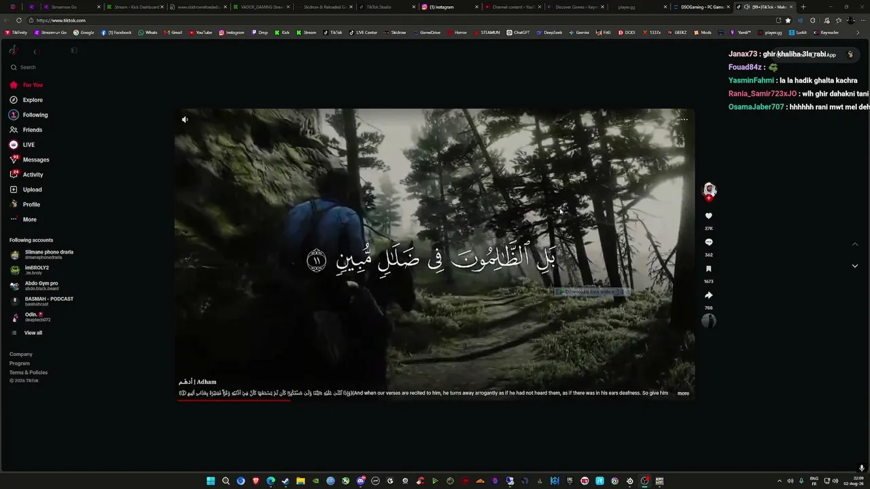The height and width of the screenshot is (489, 870).
Task: Open the TikFinity bookmark
Action: [x=16, y=33]
